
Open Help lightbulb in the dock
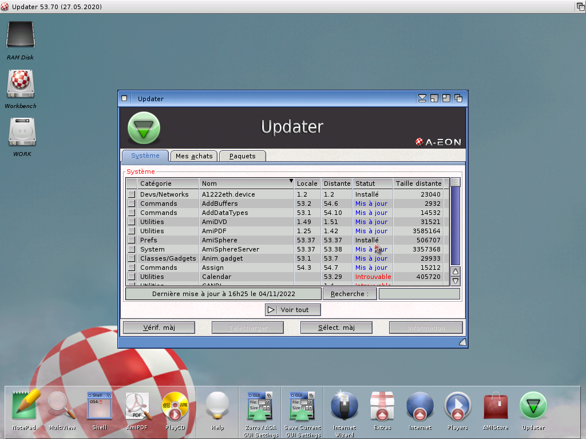coord(217,405)
